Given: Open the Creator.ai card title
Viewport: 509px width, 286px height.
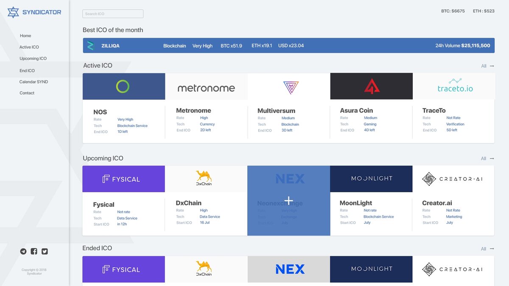Looking at the screenshot, I should 437,203.
